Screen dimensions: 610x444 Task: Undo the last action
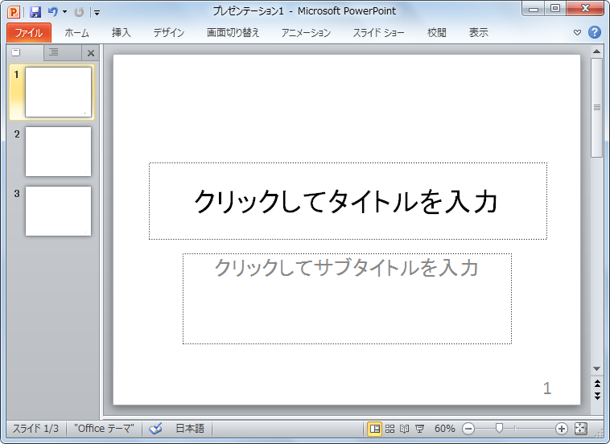coord(52,12)
